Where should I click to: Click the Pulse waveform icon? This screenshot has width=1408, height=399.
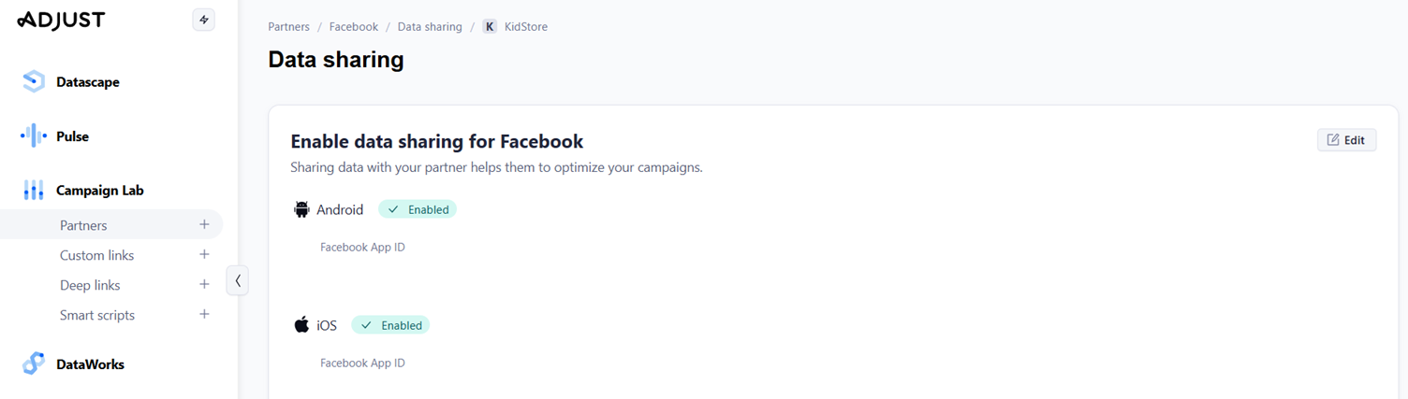(x=34, y=136)
